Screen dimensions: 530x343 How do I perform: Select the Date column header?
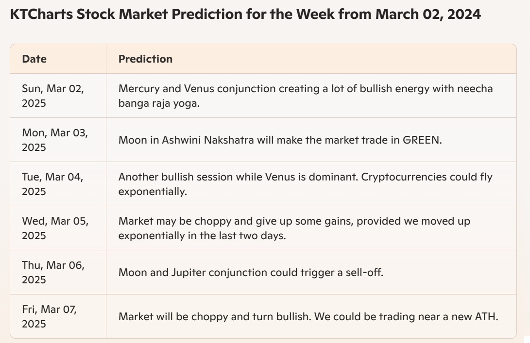34,59
